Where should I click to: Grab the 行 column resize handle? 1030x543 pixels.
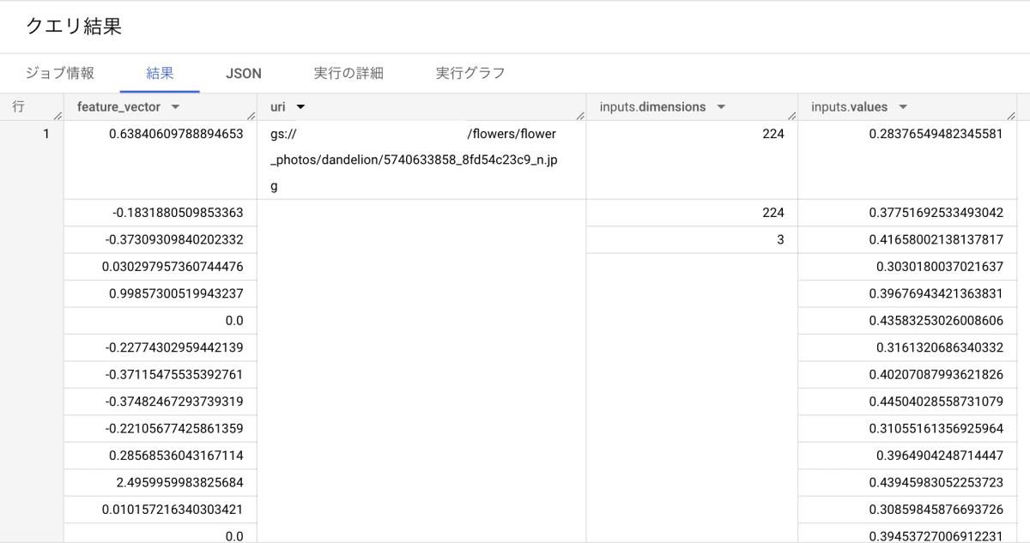pos(58,116)
